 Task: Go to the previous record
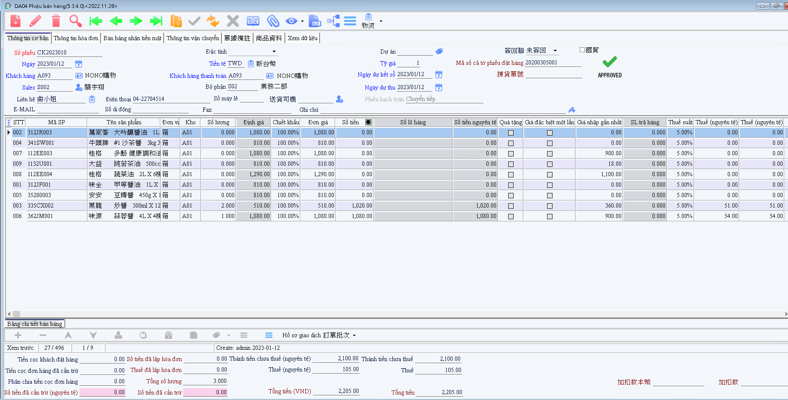[116, 21]
